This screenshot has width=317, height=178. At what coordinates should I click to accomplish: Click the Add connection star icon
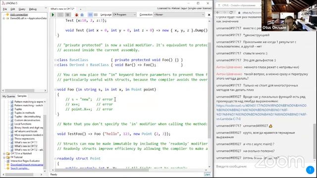tap(8, 14)
